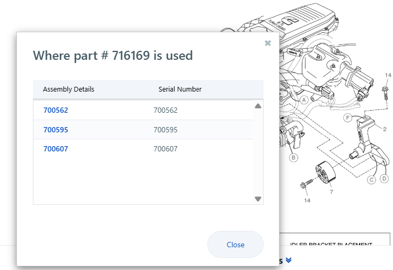393x270 pixels.
Task: Open assembly link 700595
Action: (56, 130)
